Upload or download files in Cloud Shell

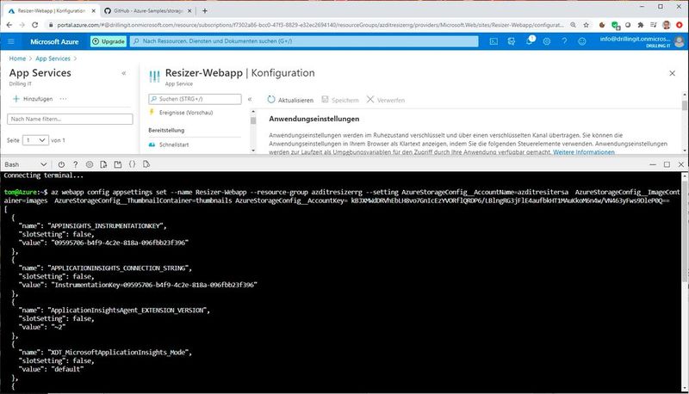(x=103, y=164)
